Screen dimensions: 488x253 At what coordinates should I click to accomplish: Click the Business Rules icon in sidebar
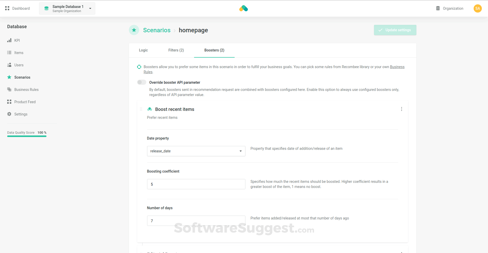(x=9, y=90)
